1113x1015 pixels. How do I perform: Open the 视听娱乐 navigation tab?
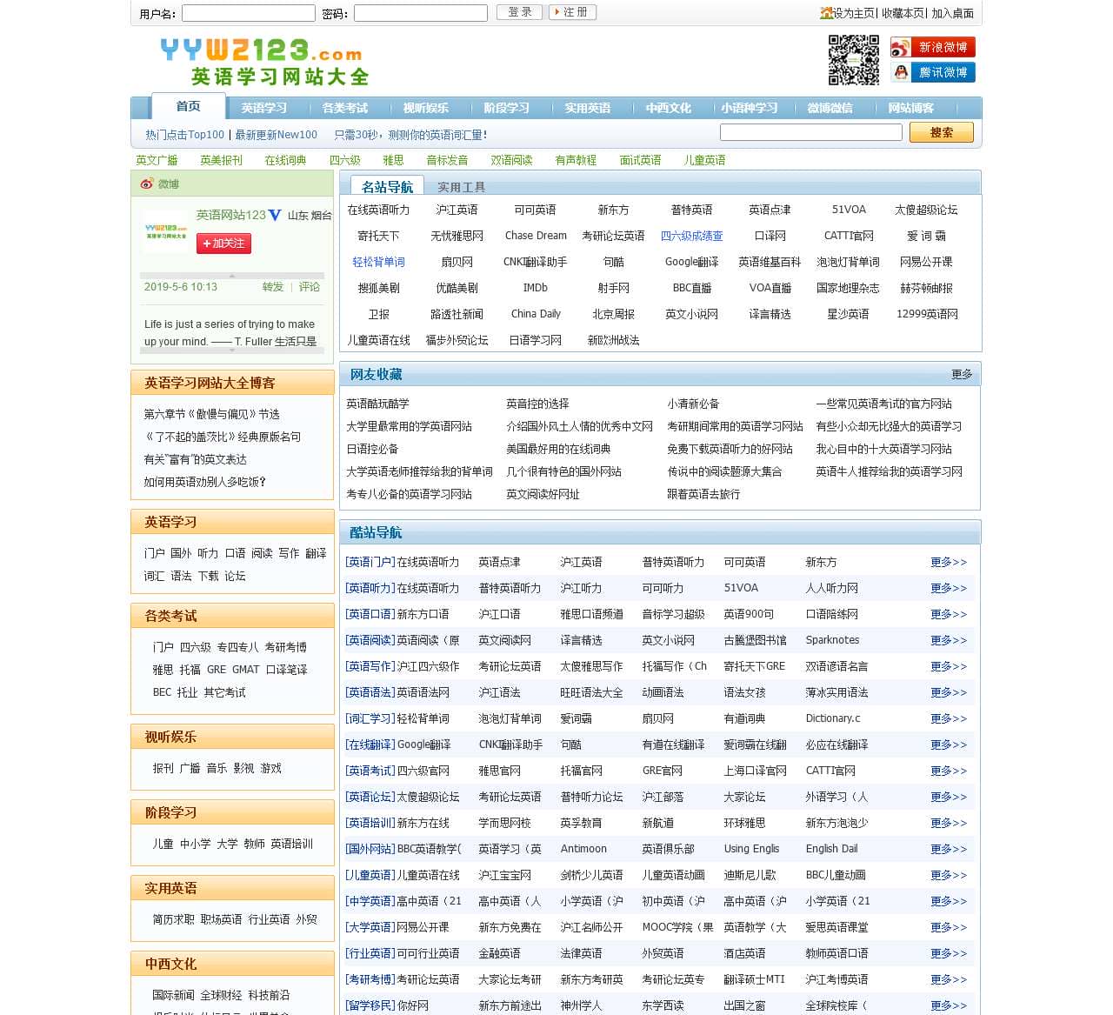pos(426,108)
